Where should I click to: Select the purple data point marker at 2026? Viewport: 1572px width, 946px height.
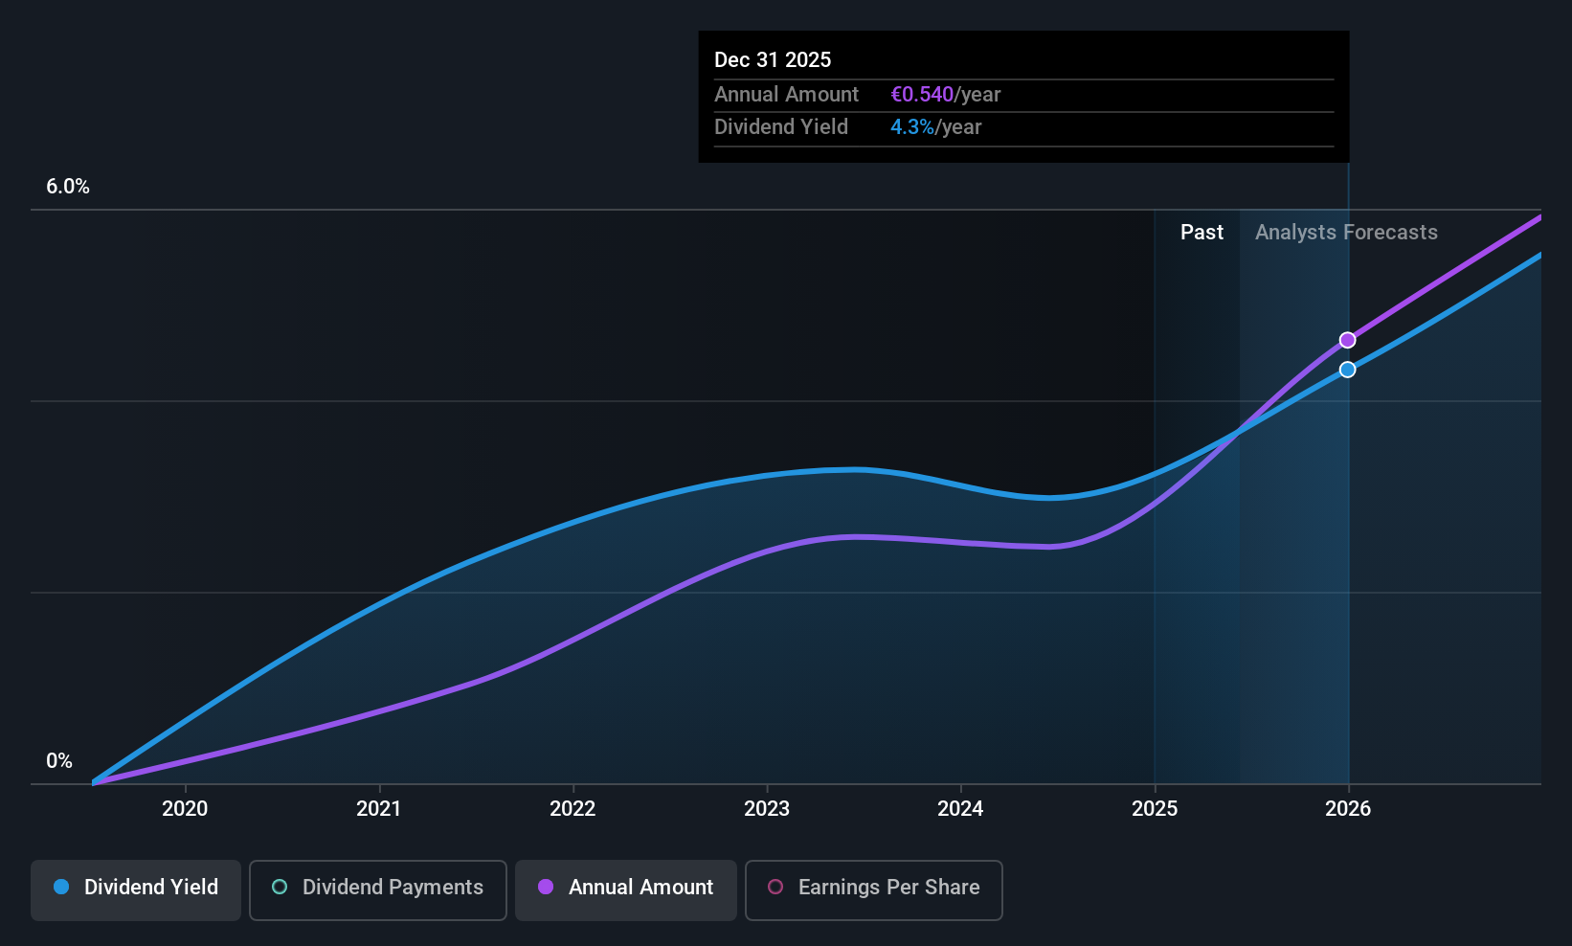pos(1347,340)
